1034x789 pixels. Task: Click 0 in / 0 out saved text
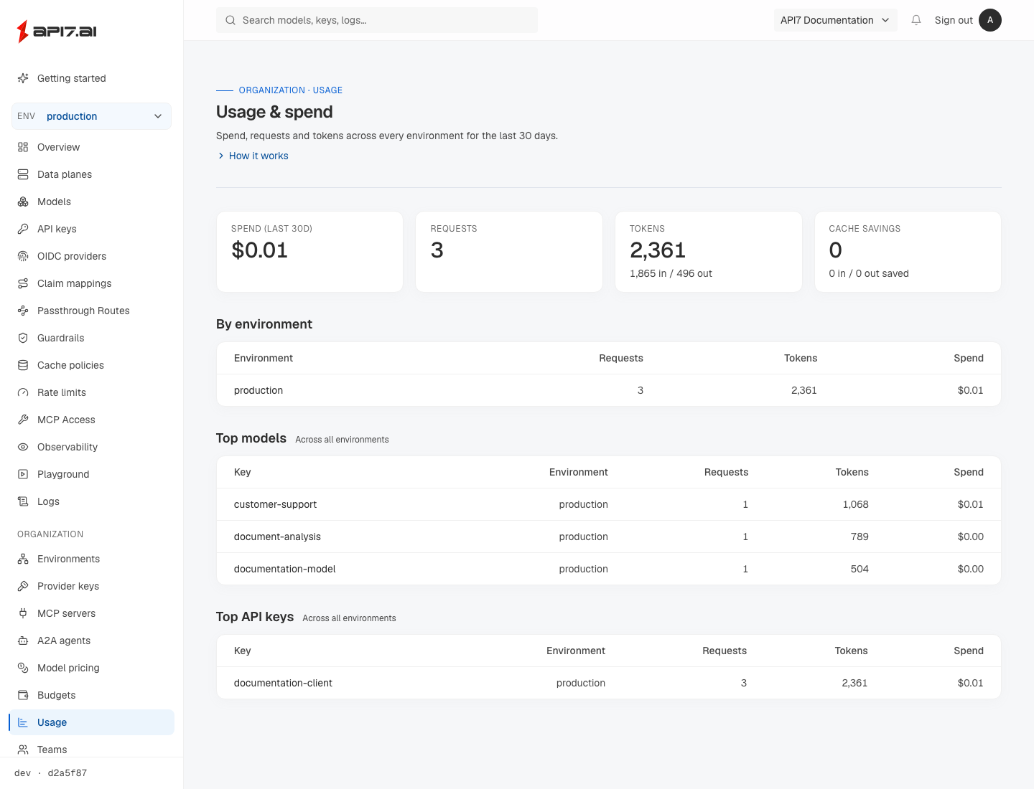click(869, 273)
